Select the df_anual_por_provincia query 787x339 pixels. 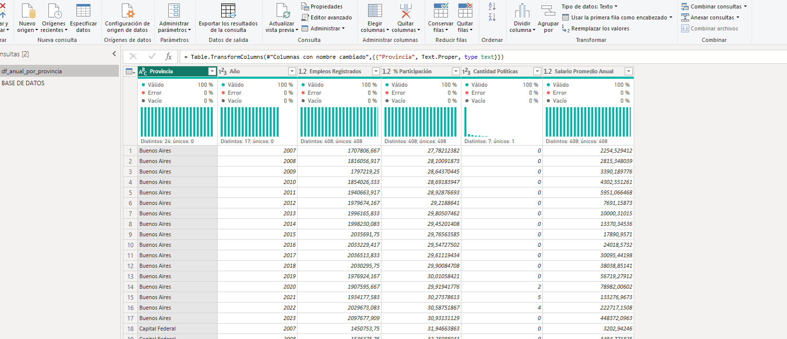(32, 71)
